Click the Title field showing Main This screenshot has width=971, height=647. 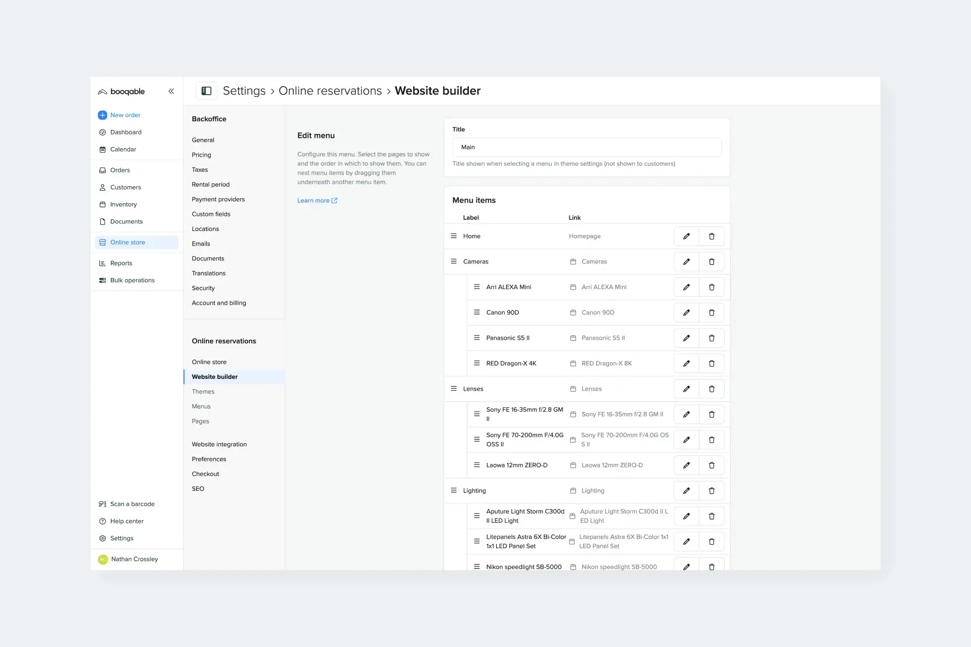point(587,147)
